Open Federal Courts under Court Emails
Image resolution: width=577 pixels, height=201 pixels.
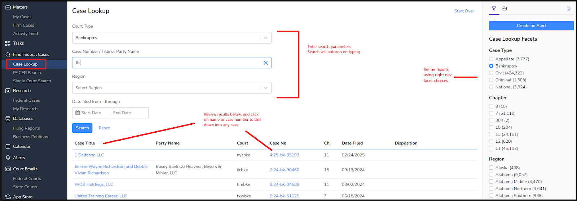pyautogui.click(x=27, y=179)
